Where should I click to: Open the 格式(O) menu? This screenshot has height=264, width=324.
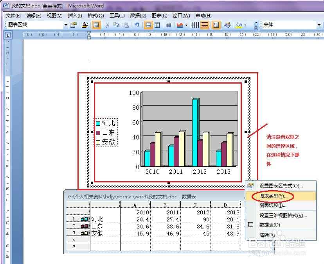point(95,16)
